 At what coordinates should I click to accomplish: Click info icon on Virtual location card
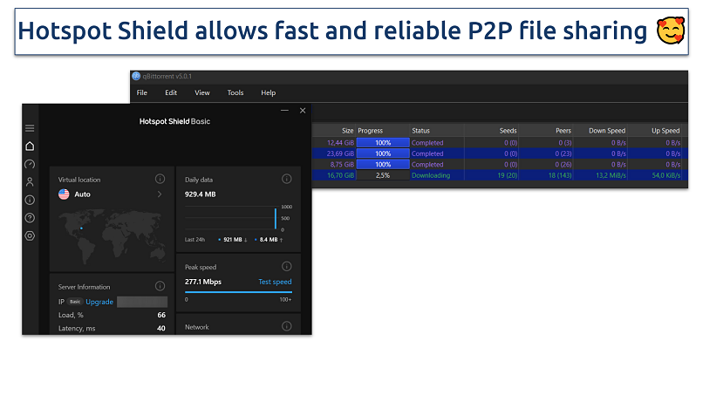(160, 179)
